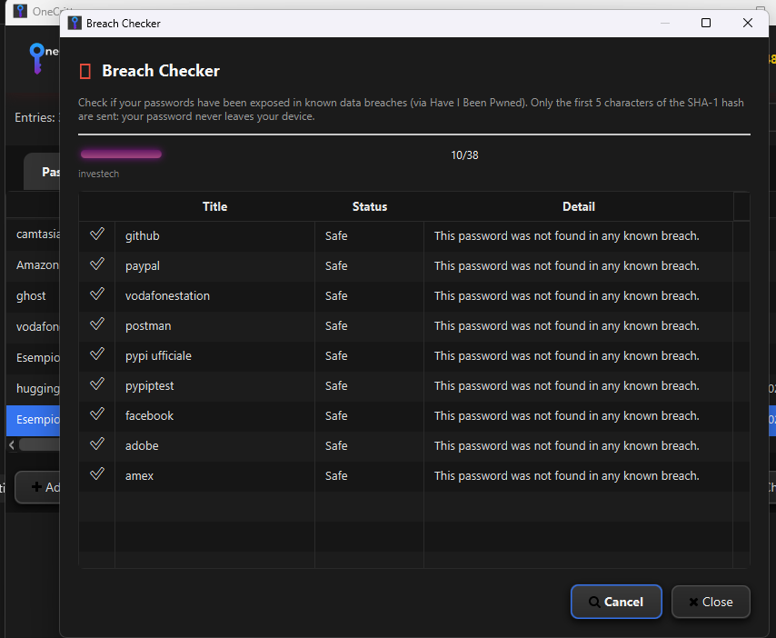776x638 pixels.
Task: Click the purple scan progress bar
Action: [x=120, y=154]
